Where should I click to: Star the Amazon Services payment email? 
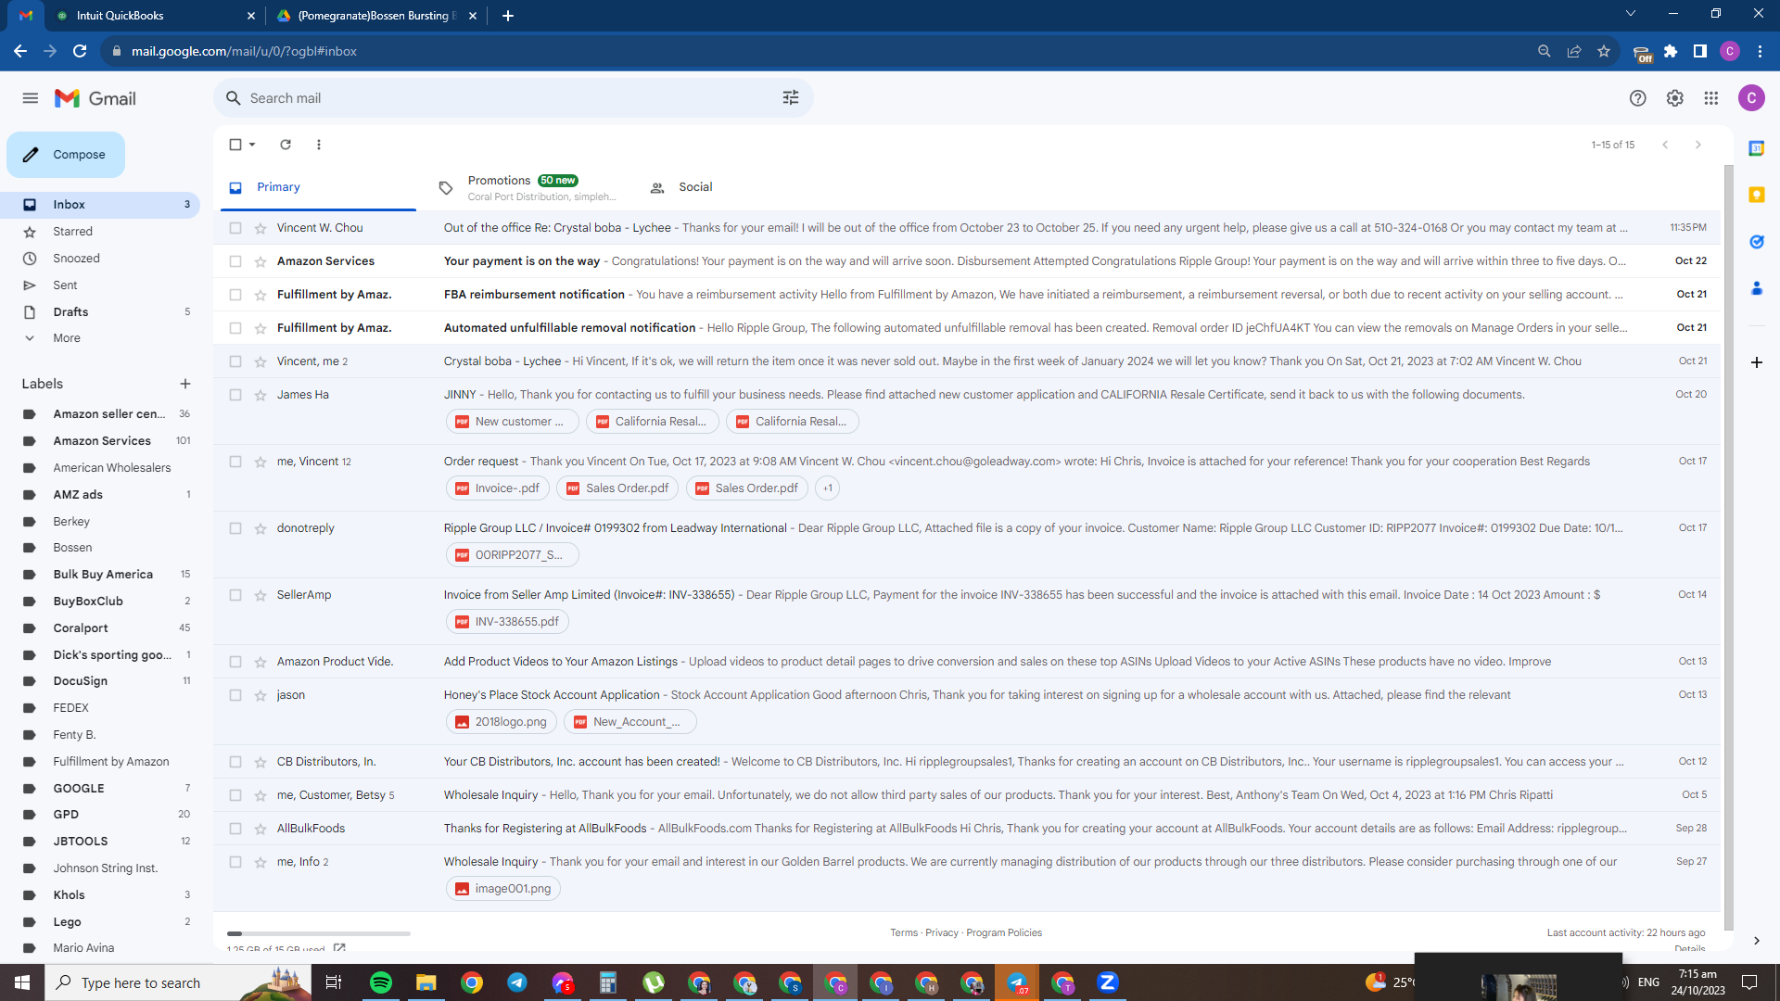(261, 261)
